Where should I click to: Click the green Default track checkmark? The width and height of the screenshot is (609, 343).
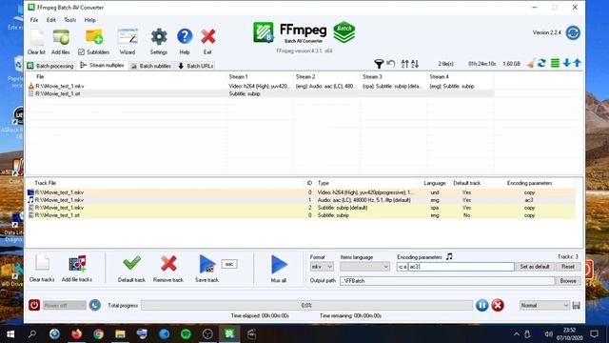(131, 263)
